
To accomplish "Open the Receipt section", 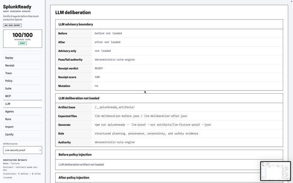I will 23,66.
